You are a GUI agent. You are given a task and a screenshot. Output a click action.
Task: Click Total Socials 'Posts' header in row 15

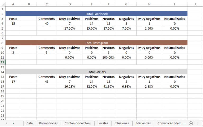(x=13, y=77)
